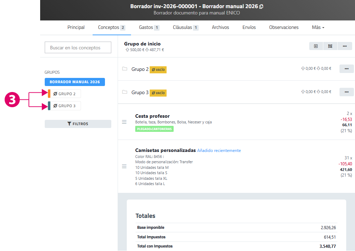Go to the Observaciones tab
Image resolution: width=355 pixels, height=251 pixels.
[x=284, y=27]
